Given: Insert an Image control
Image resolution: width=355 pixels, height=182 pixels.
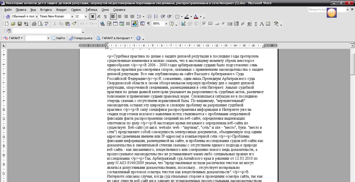Looking at the screenshot, I should tap(268, 24).
